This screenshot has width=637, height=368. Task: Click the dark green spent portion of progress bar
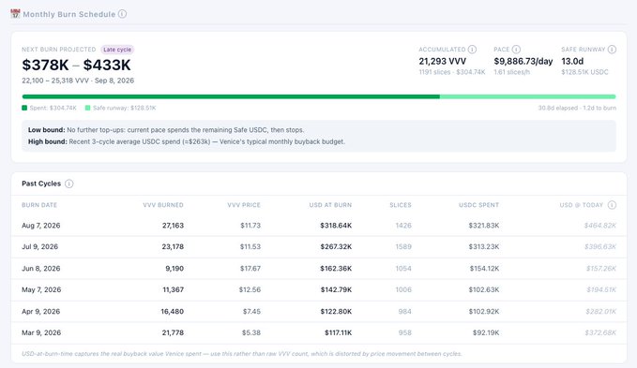tap(231, 96)
